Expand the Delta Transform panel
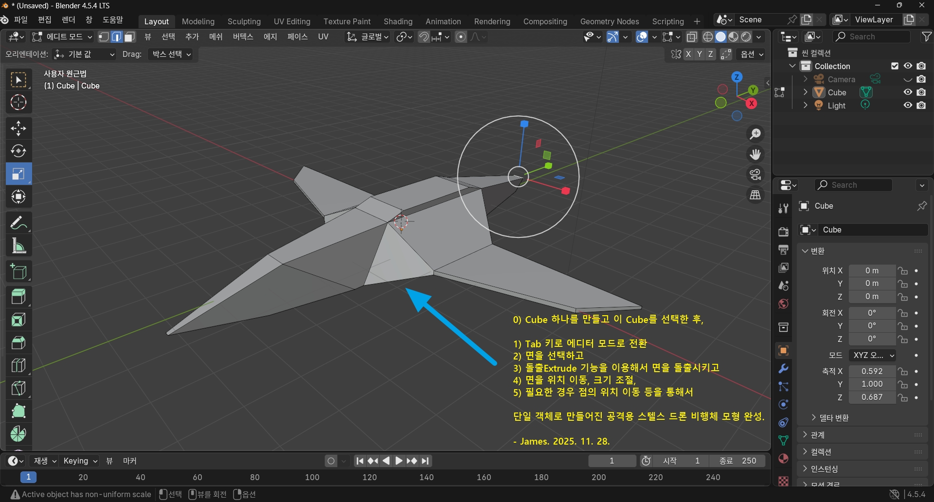Image resolution: width=934 pixels, height=502 pixels. coord(830,418)
